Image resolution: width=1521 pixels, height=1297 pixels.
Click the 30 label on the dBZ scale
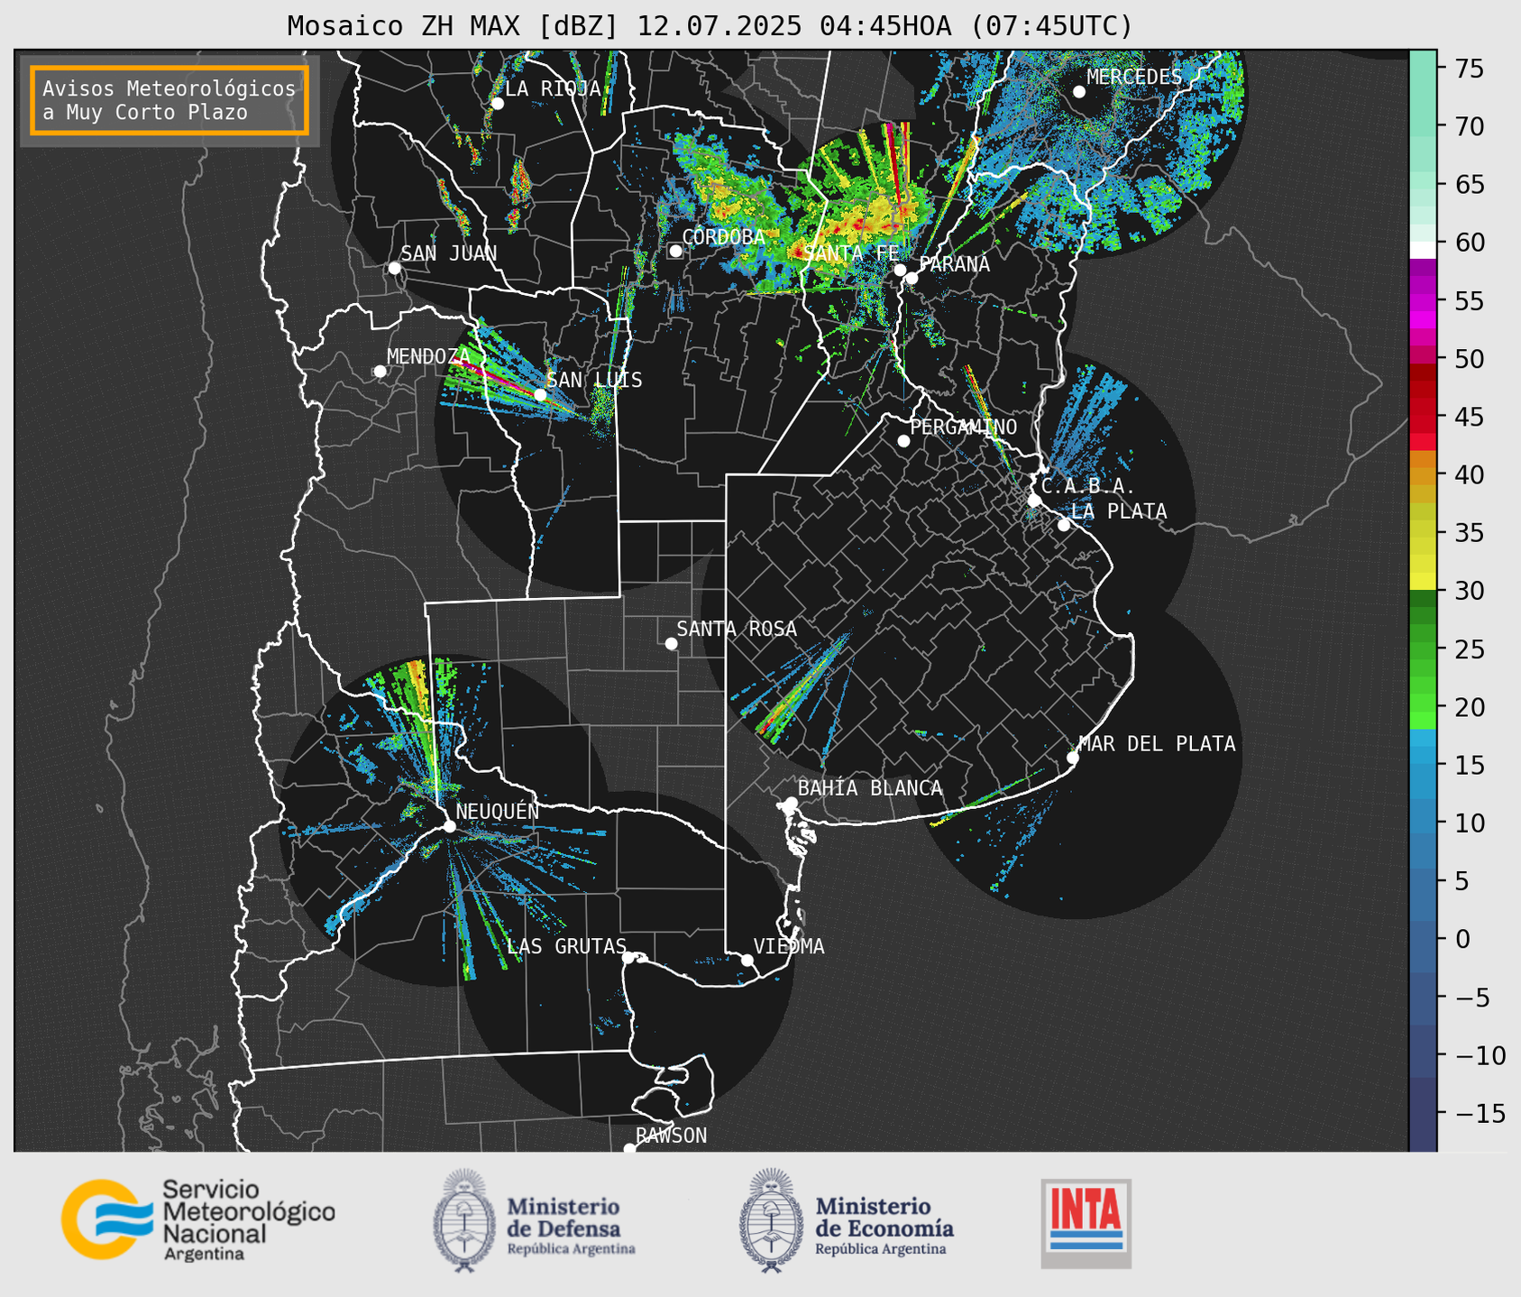coord(1470,591)
